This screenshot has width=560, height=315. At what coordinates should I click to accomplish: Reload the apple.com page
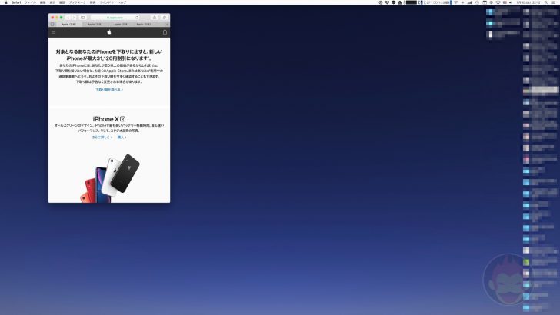click(137, 18)
